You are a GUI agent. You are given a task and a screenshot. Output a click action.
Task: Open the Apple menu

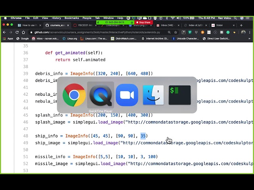pyautogui.click(x=5, y=18)
